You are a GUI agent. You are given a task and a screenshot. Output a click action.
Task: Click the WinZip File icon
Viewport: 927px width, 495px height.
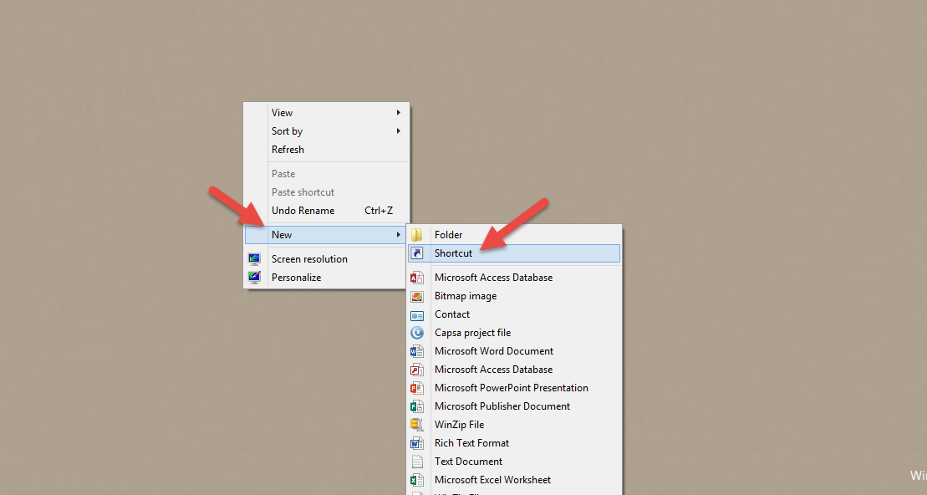point(417,425)
